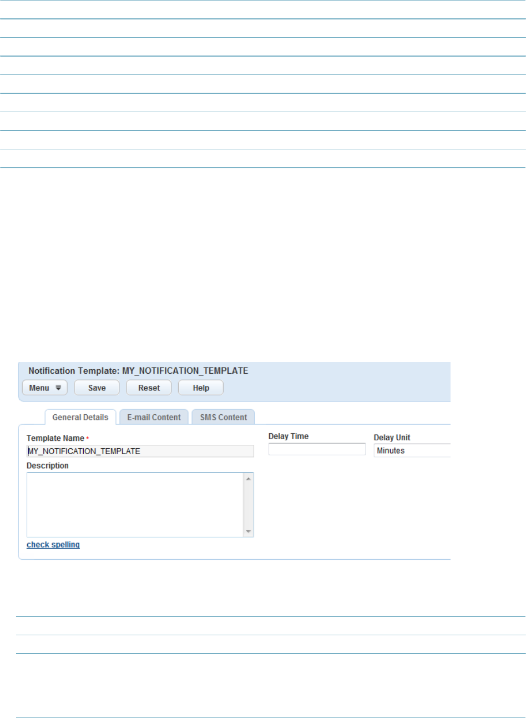Click Description scrollbar down arrow
Image resolution: width=526 pixels, height=718 pixels.
(249, 531)
